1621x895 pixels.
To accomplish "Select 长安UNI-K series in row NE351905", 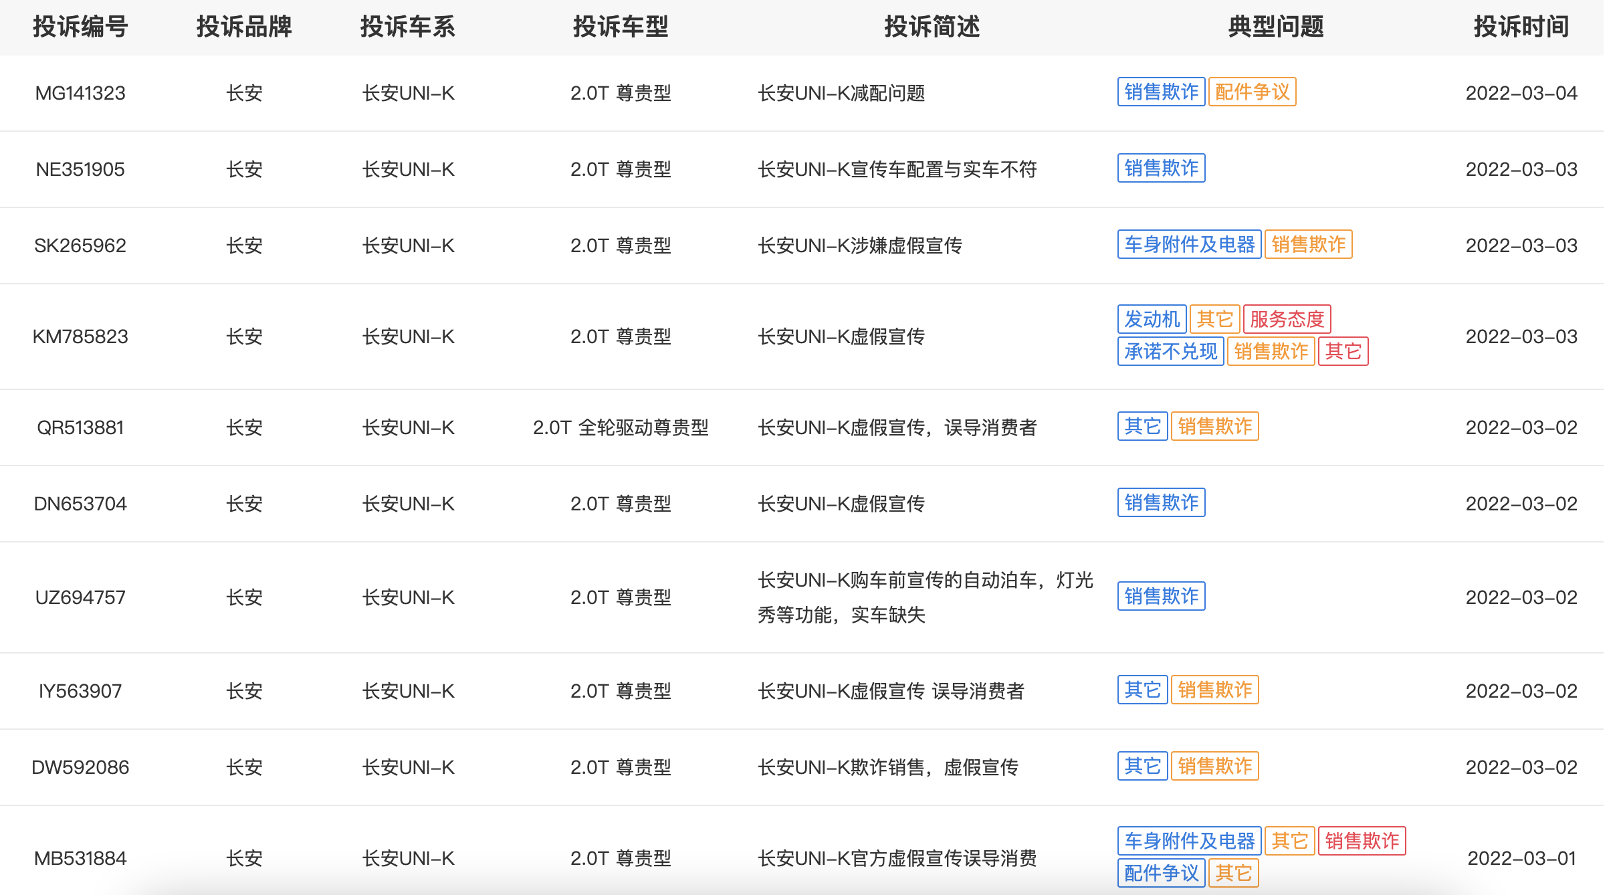I will pos(408,169).
